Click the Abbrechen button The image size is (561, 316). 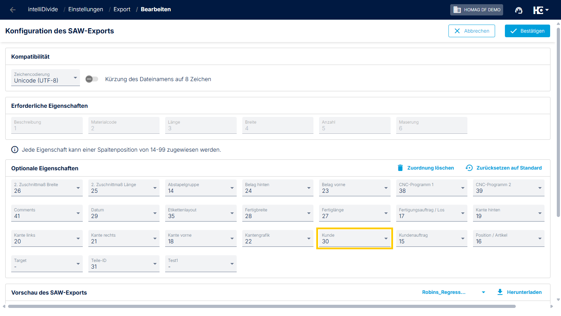click(472, 31)
